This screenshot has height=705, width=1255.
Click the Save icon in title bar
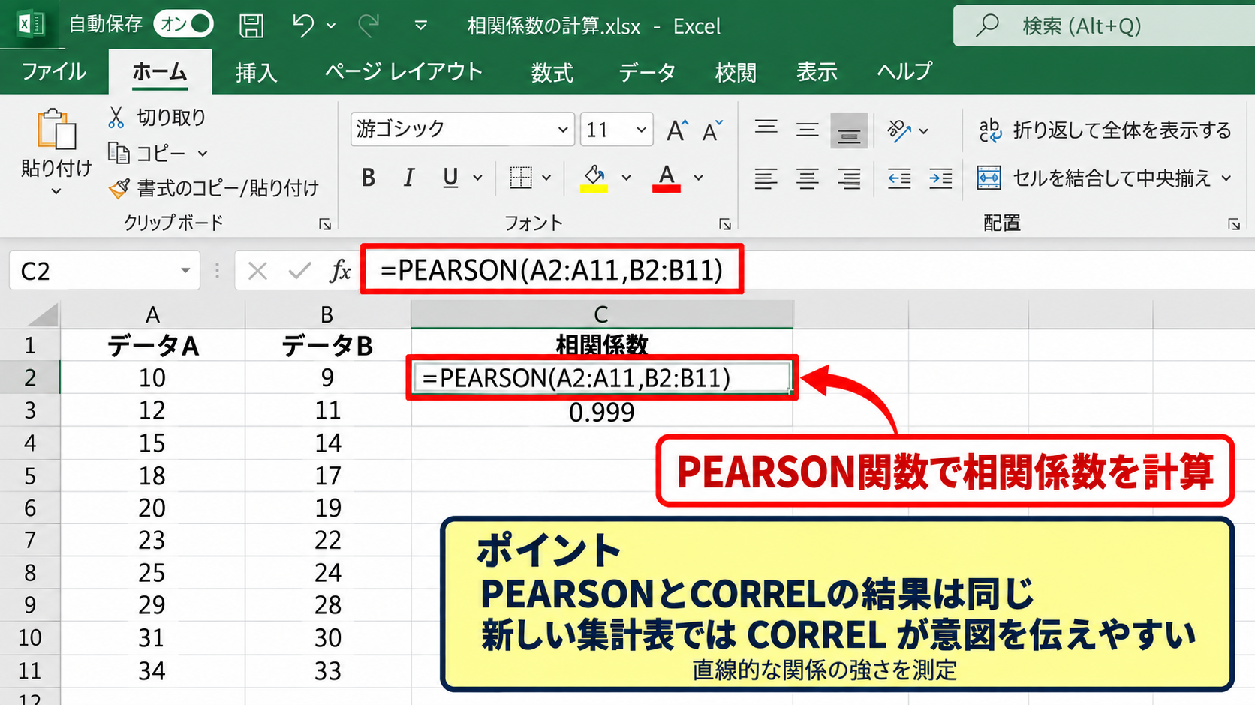point(251,25)
